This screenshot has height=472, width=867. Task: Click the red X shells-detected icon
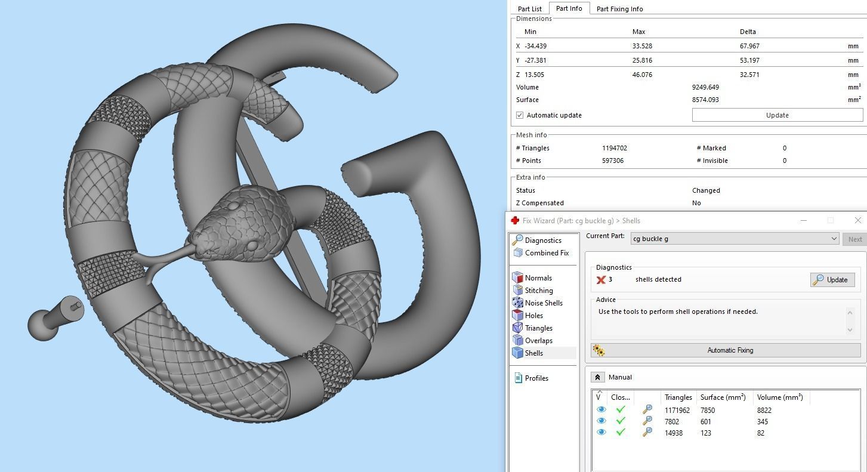[x=601, y=280]
